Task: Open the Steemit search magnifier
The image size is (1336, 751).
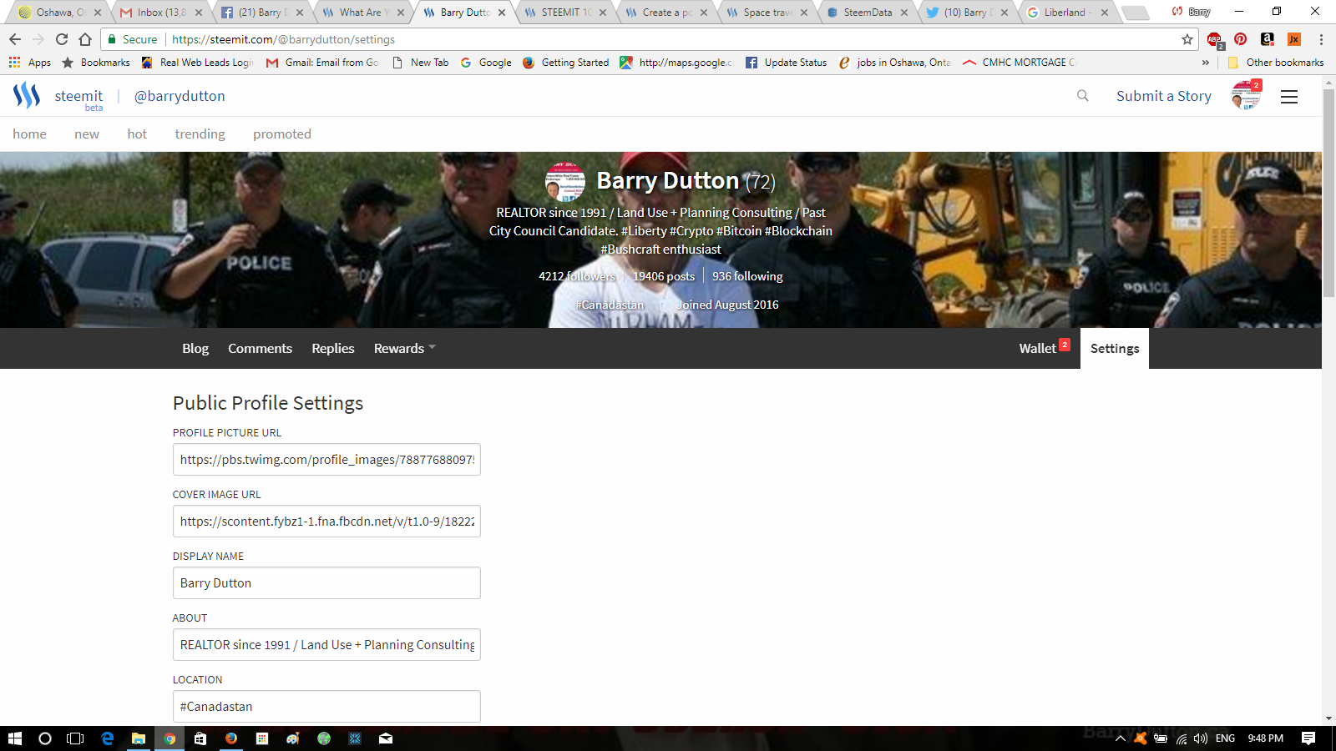Action: (1083, 96)
